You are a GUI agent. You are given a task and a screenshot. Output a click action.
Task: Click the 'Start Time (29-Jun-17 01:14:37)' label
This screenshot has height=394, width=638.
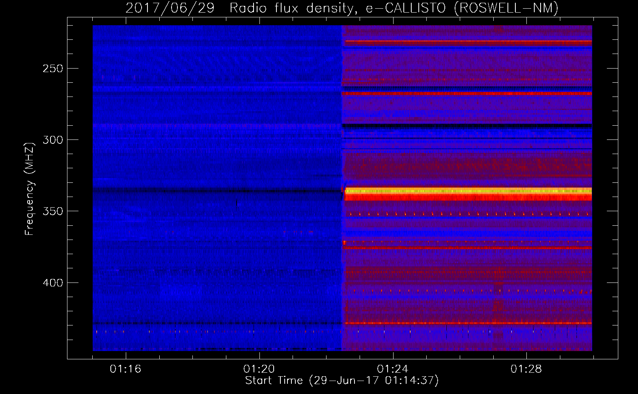click(x=342, y=381)
